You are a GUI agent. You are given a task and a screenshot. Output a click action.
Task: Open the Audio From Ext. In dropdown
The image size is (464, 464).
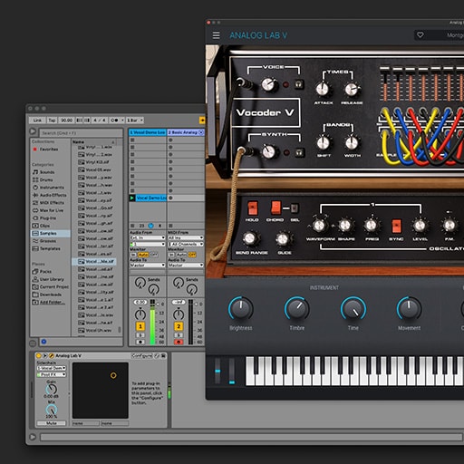pyautogui.click(x=148, y=238)
